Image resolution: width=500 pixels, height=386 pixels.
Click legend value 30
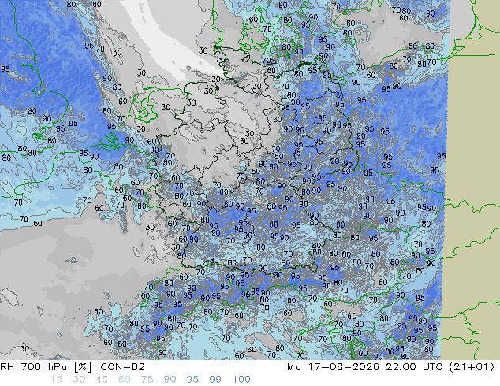tap(79, 380)
